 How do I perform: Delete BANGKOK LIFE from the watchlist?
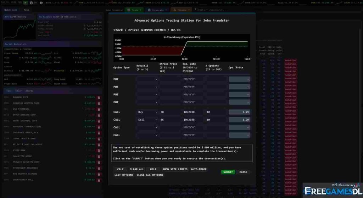[x=99, y=97]
